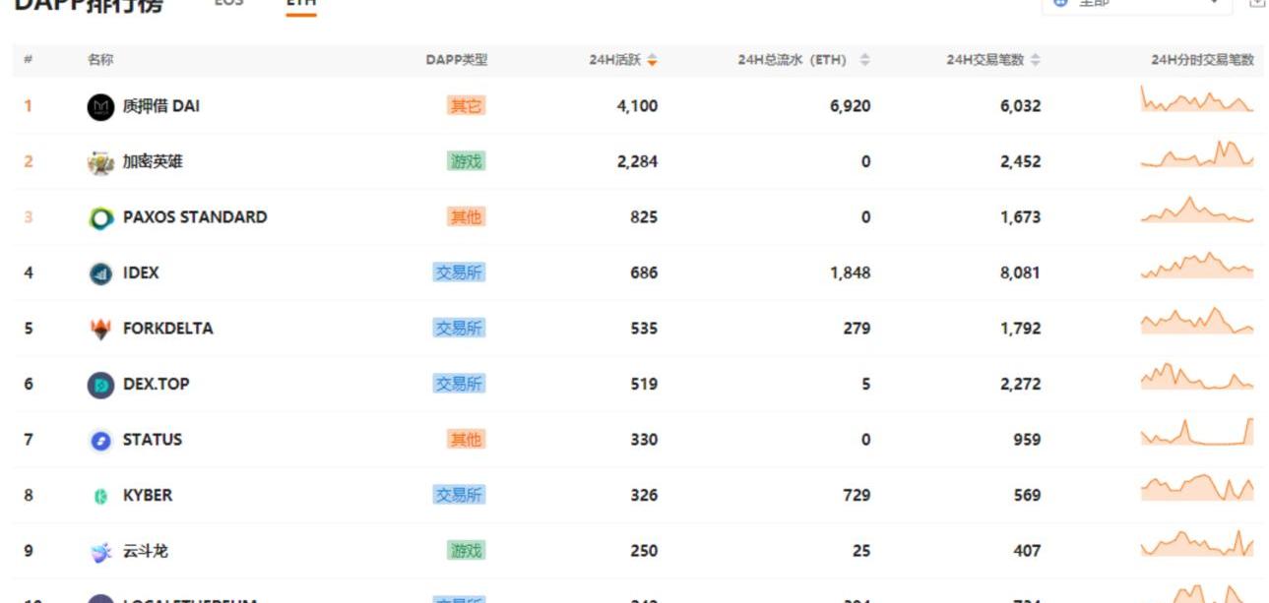This screenshot has height=603, width=1269.
Task: Switch to the EOS tab
Action: pos(229,3)
